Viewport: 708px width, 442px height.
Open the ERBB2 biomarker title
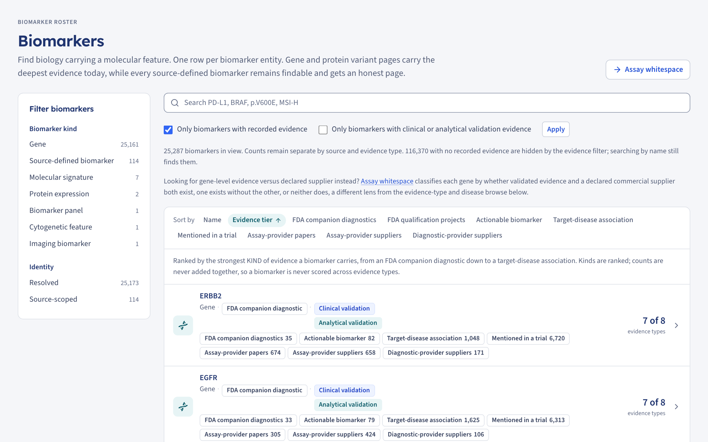[211, 296]
